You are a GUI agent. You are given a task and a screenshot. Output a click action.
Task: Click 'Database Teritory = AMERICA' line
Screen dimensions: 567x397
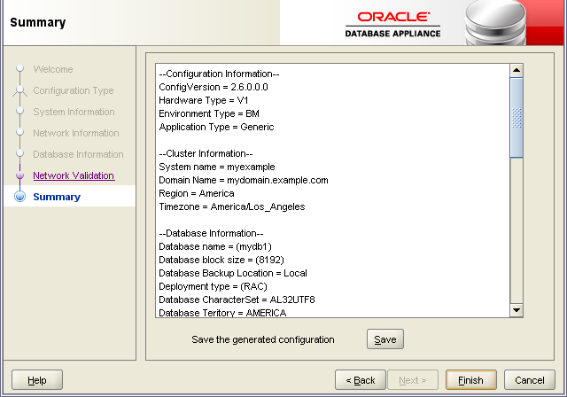pyautogui.click(x=222, y=313)
